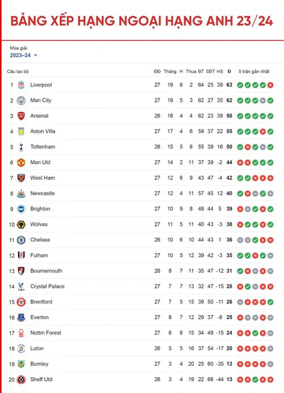This screenshot has height=393, width=284.
Task: Open the 2023–24 season dropdown
Action: [x=23, y=55]
